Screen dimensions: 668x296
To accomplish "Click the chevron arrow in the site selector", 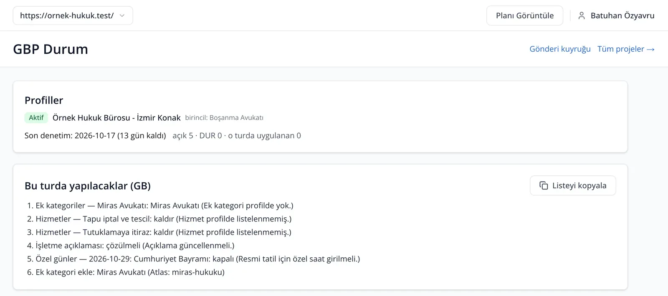I will tap(122, 15).
